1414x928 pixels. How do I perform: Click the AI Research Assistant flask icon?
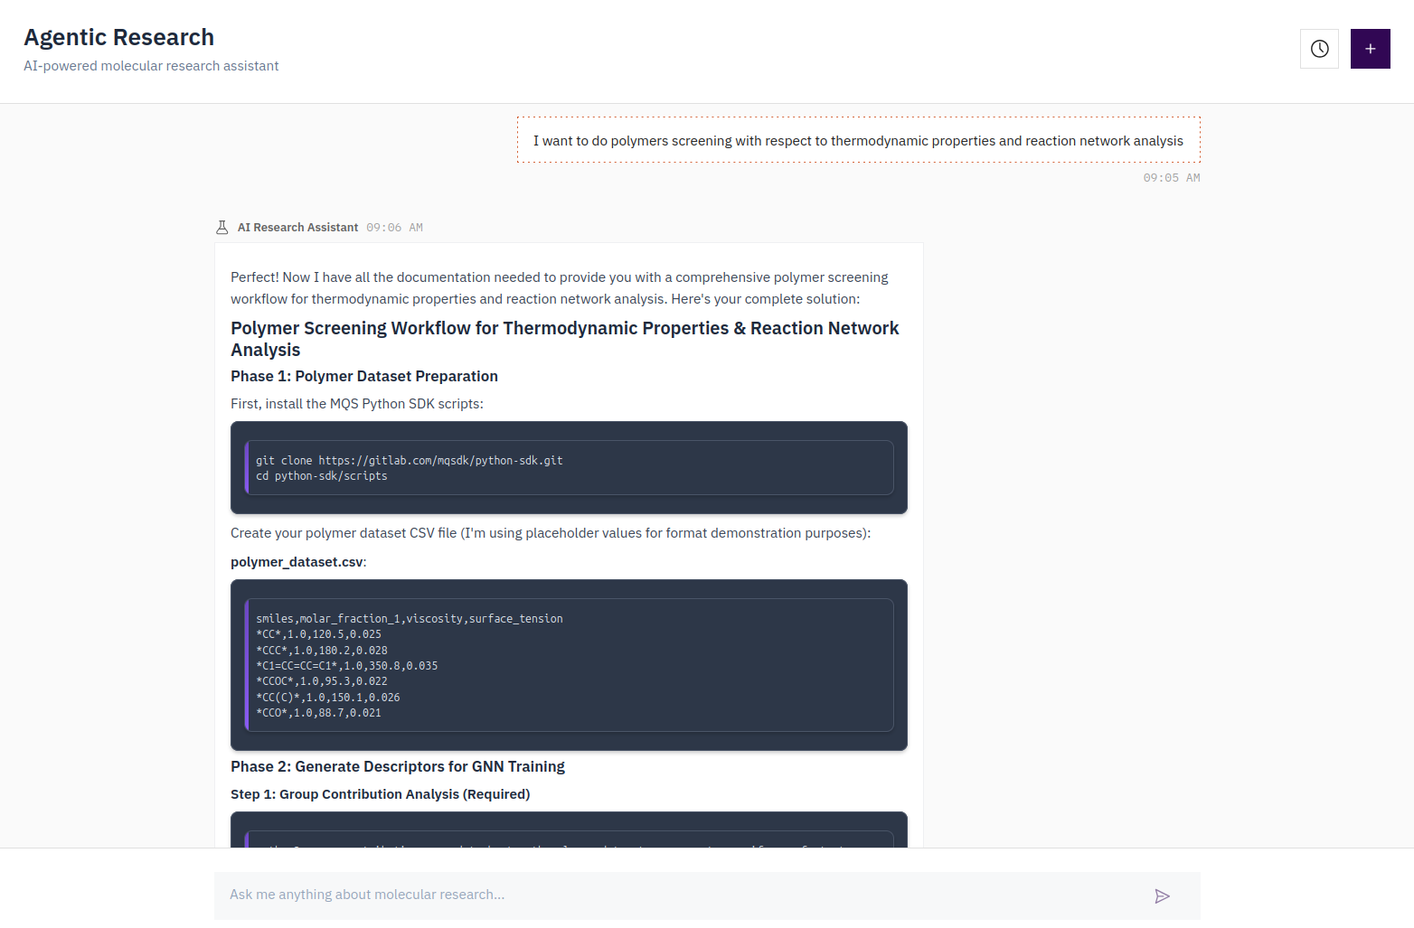click(222, 228)
